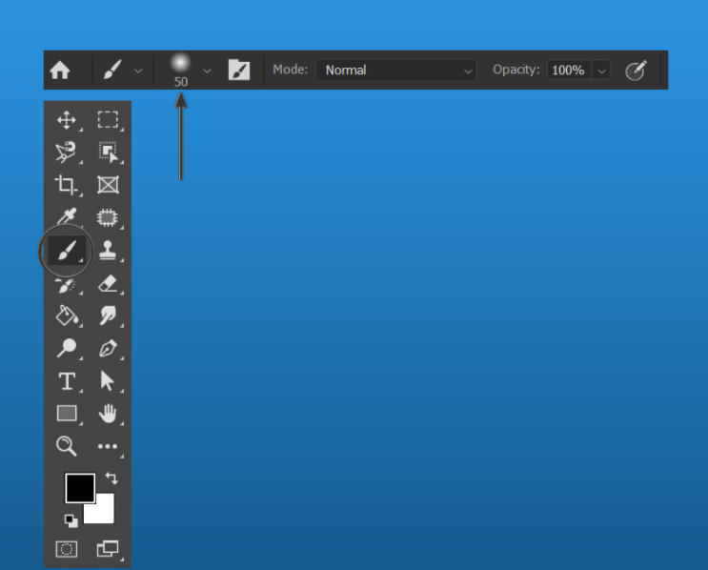708x570 pixels.
Task: Activate the Hand tool
Action: [x=108, y=414]
